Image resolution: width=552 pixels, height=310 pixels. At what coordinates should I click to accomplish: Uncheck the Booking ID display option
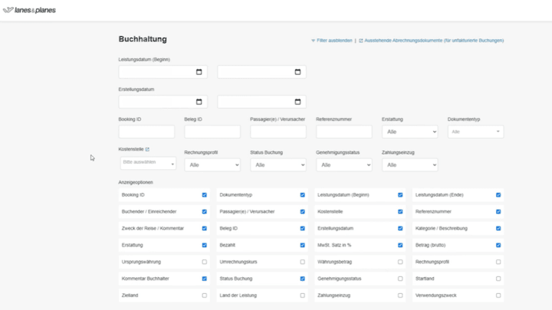point(204,195)
